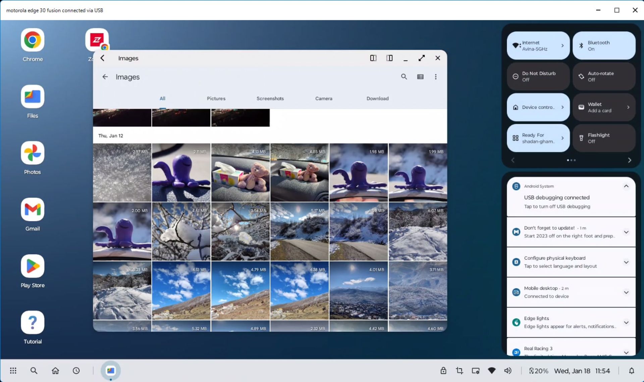Open the search icon in Images

click(x=404, y=77)
